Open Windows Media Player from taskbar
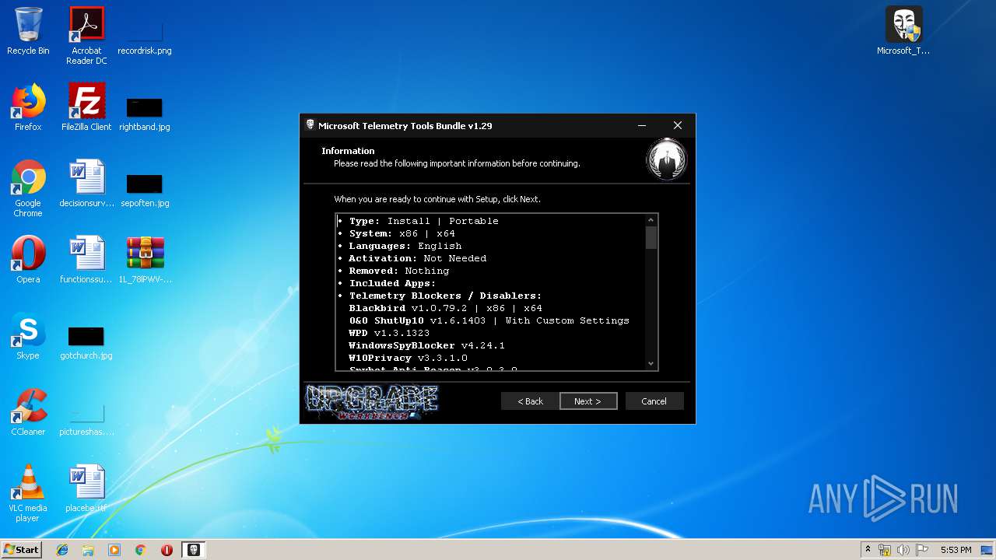Image resolution: width=996 pixels, height=560 pixels. tap(114, 550)
